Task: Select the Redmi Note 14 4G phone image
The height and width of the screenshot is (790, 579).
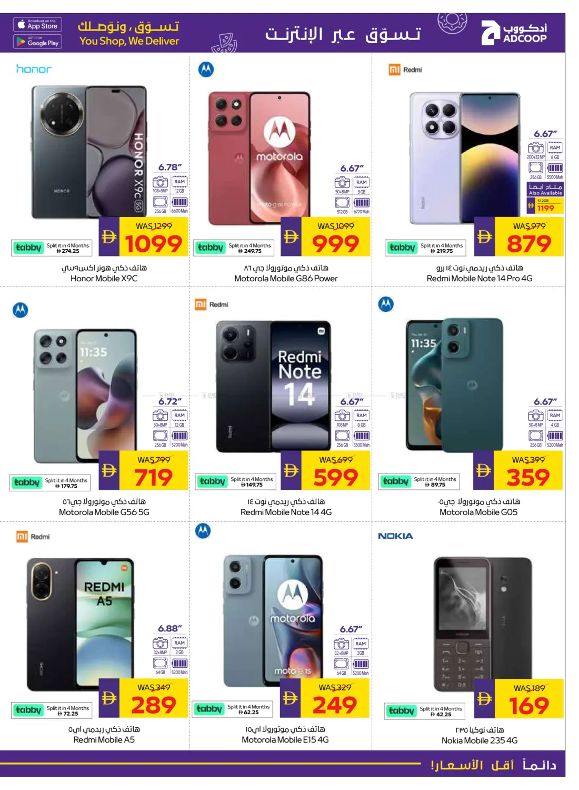Action: tap(274, 387)
